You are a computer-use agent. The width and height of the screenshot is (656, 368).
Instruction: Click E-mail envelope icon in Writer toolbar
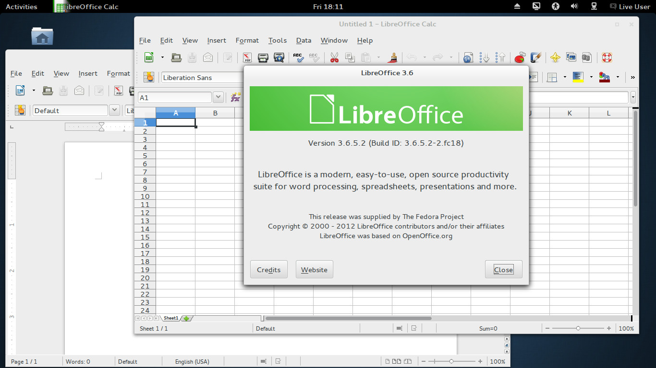pos(79,90)
